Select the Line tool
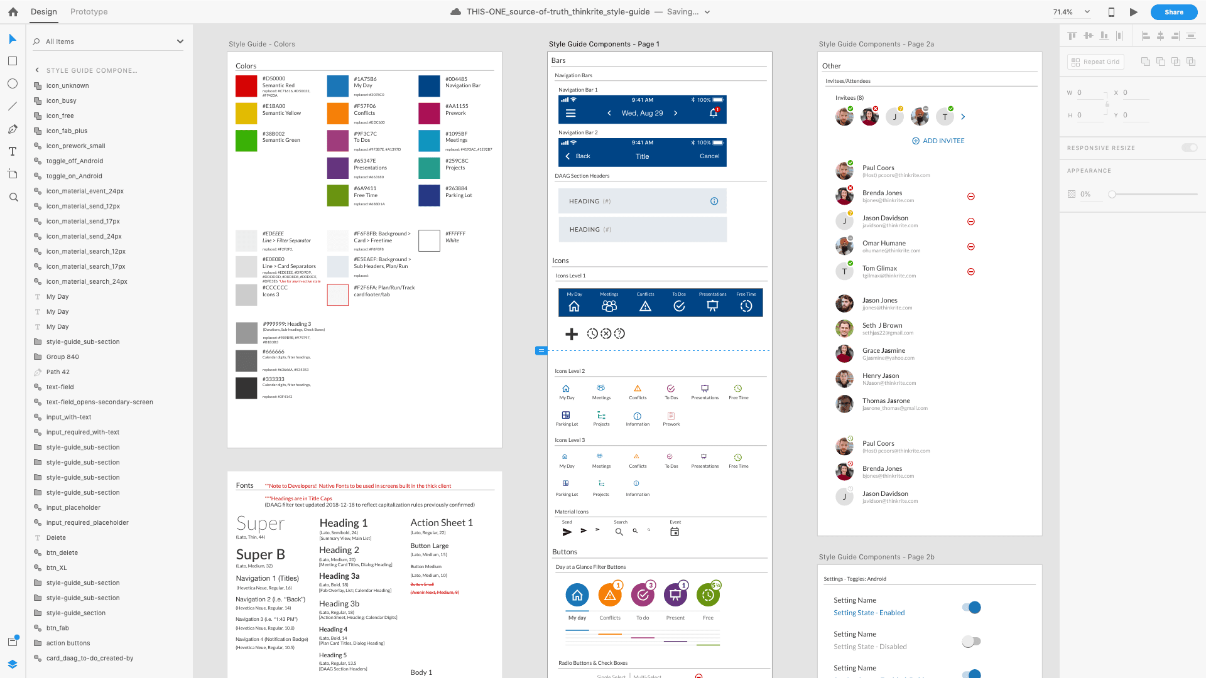The height and width of the screenshot is (678, 1206). point(13,106)
